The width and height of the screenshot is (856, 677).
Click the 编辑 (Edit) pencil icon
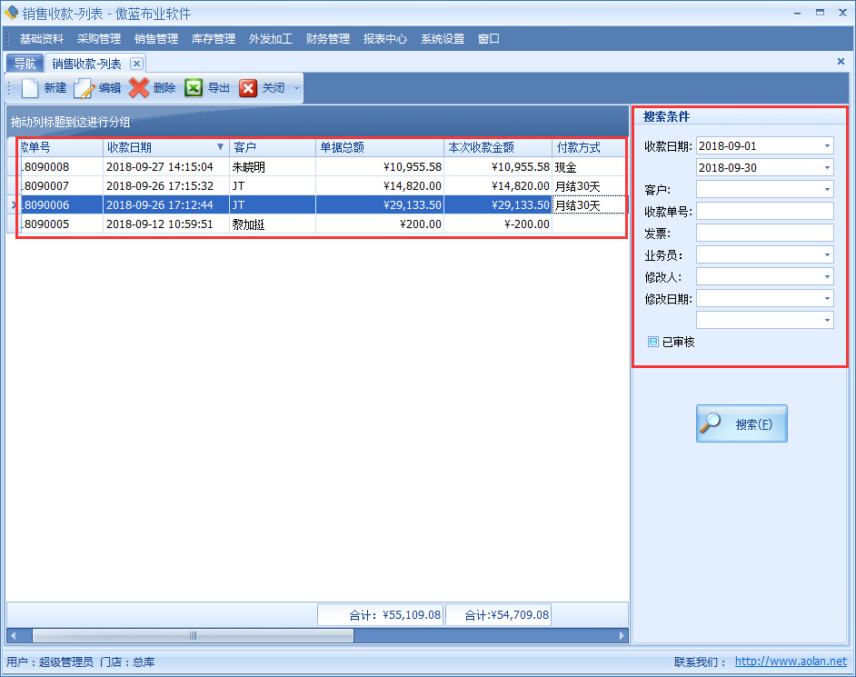[85, 88]
